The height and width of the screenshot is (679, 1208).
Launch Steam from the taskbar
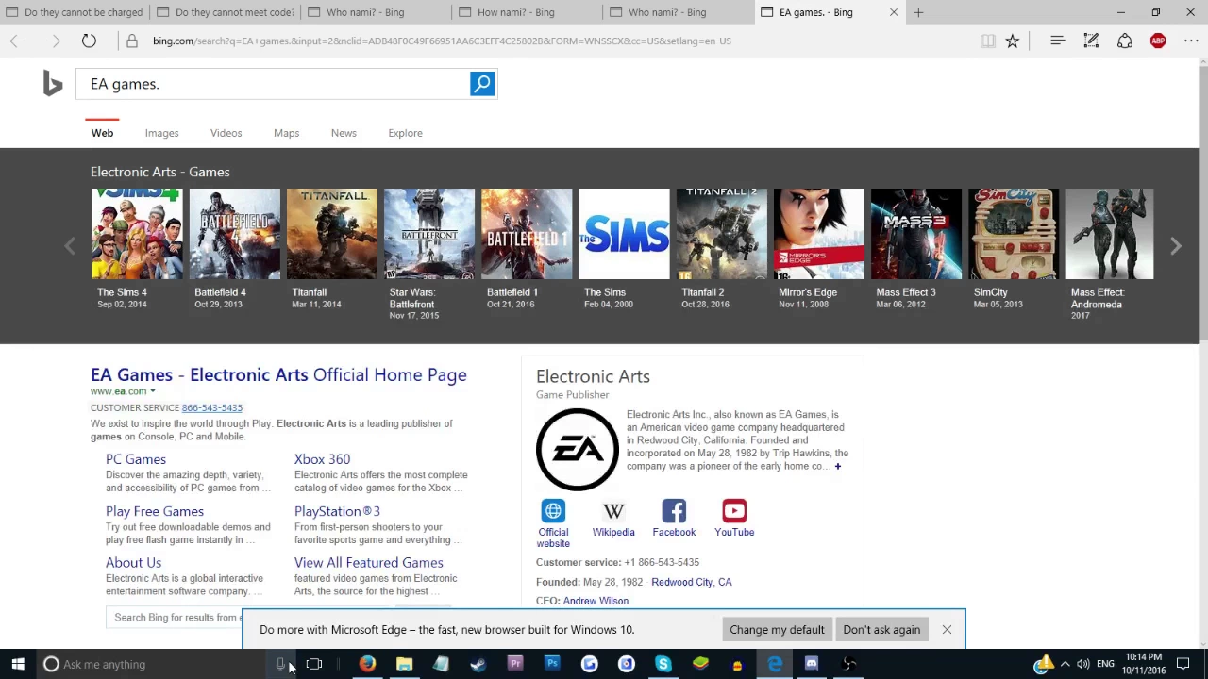[478, 664]
